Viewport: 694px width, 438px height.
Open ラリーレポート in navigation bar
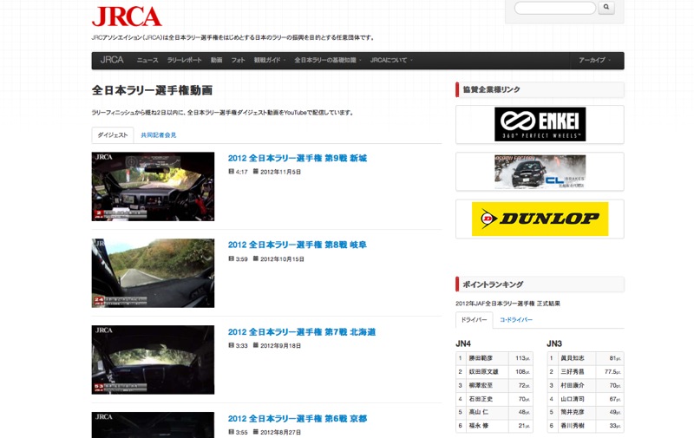(184, 60)
